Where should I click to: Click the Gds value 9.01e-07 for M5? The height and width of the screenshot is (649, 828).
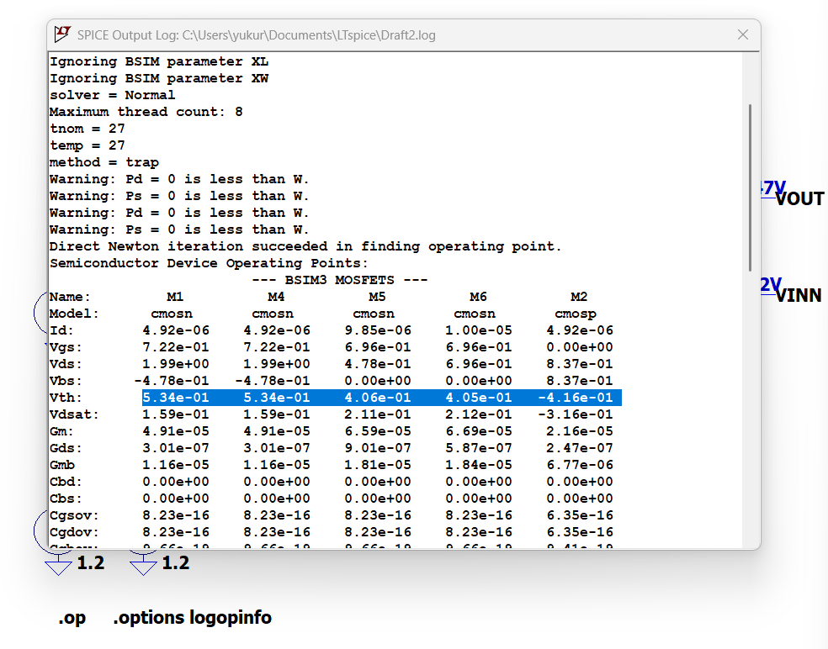click(x=378, y=448)
